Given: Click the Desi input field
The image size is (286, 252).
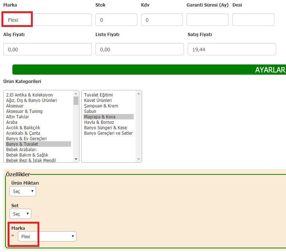Looking at the screenshot, I should pyautogui.click(x=253, y=20).
